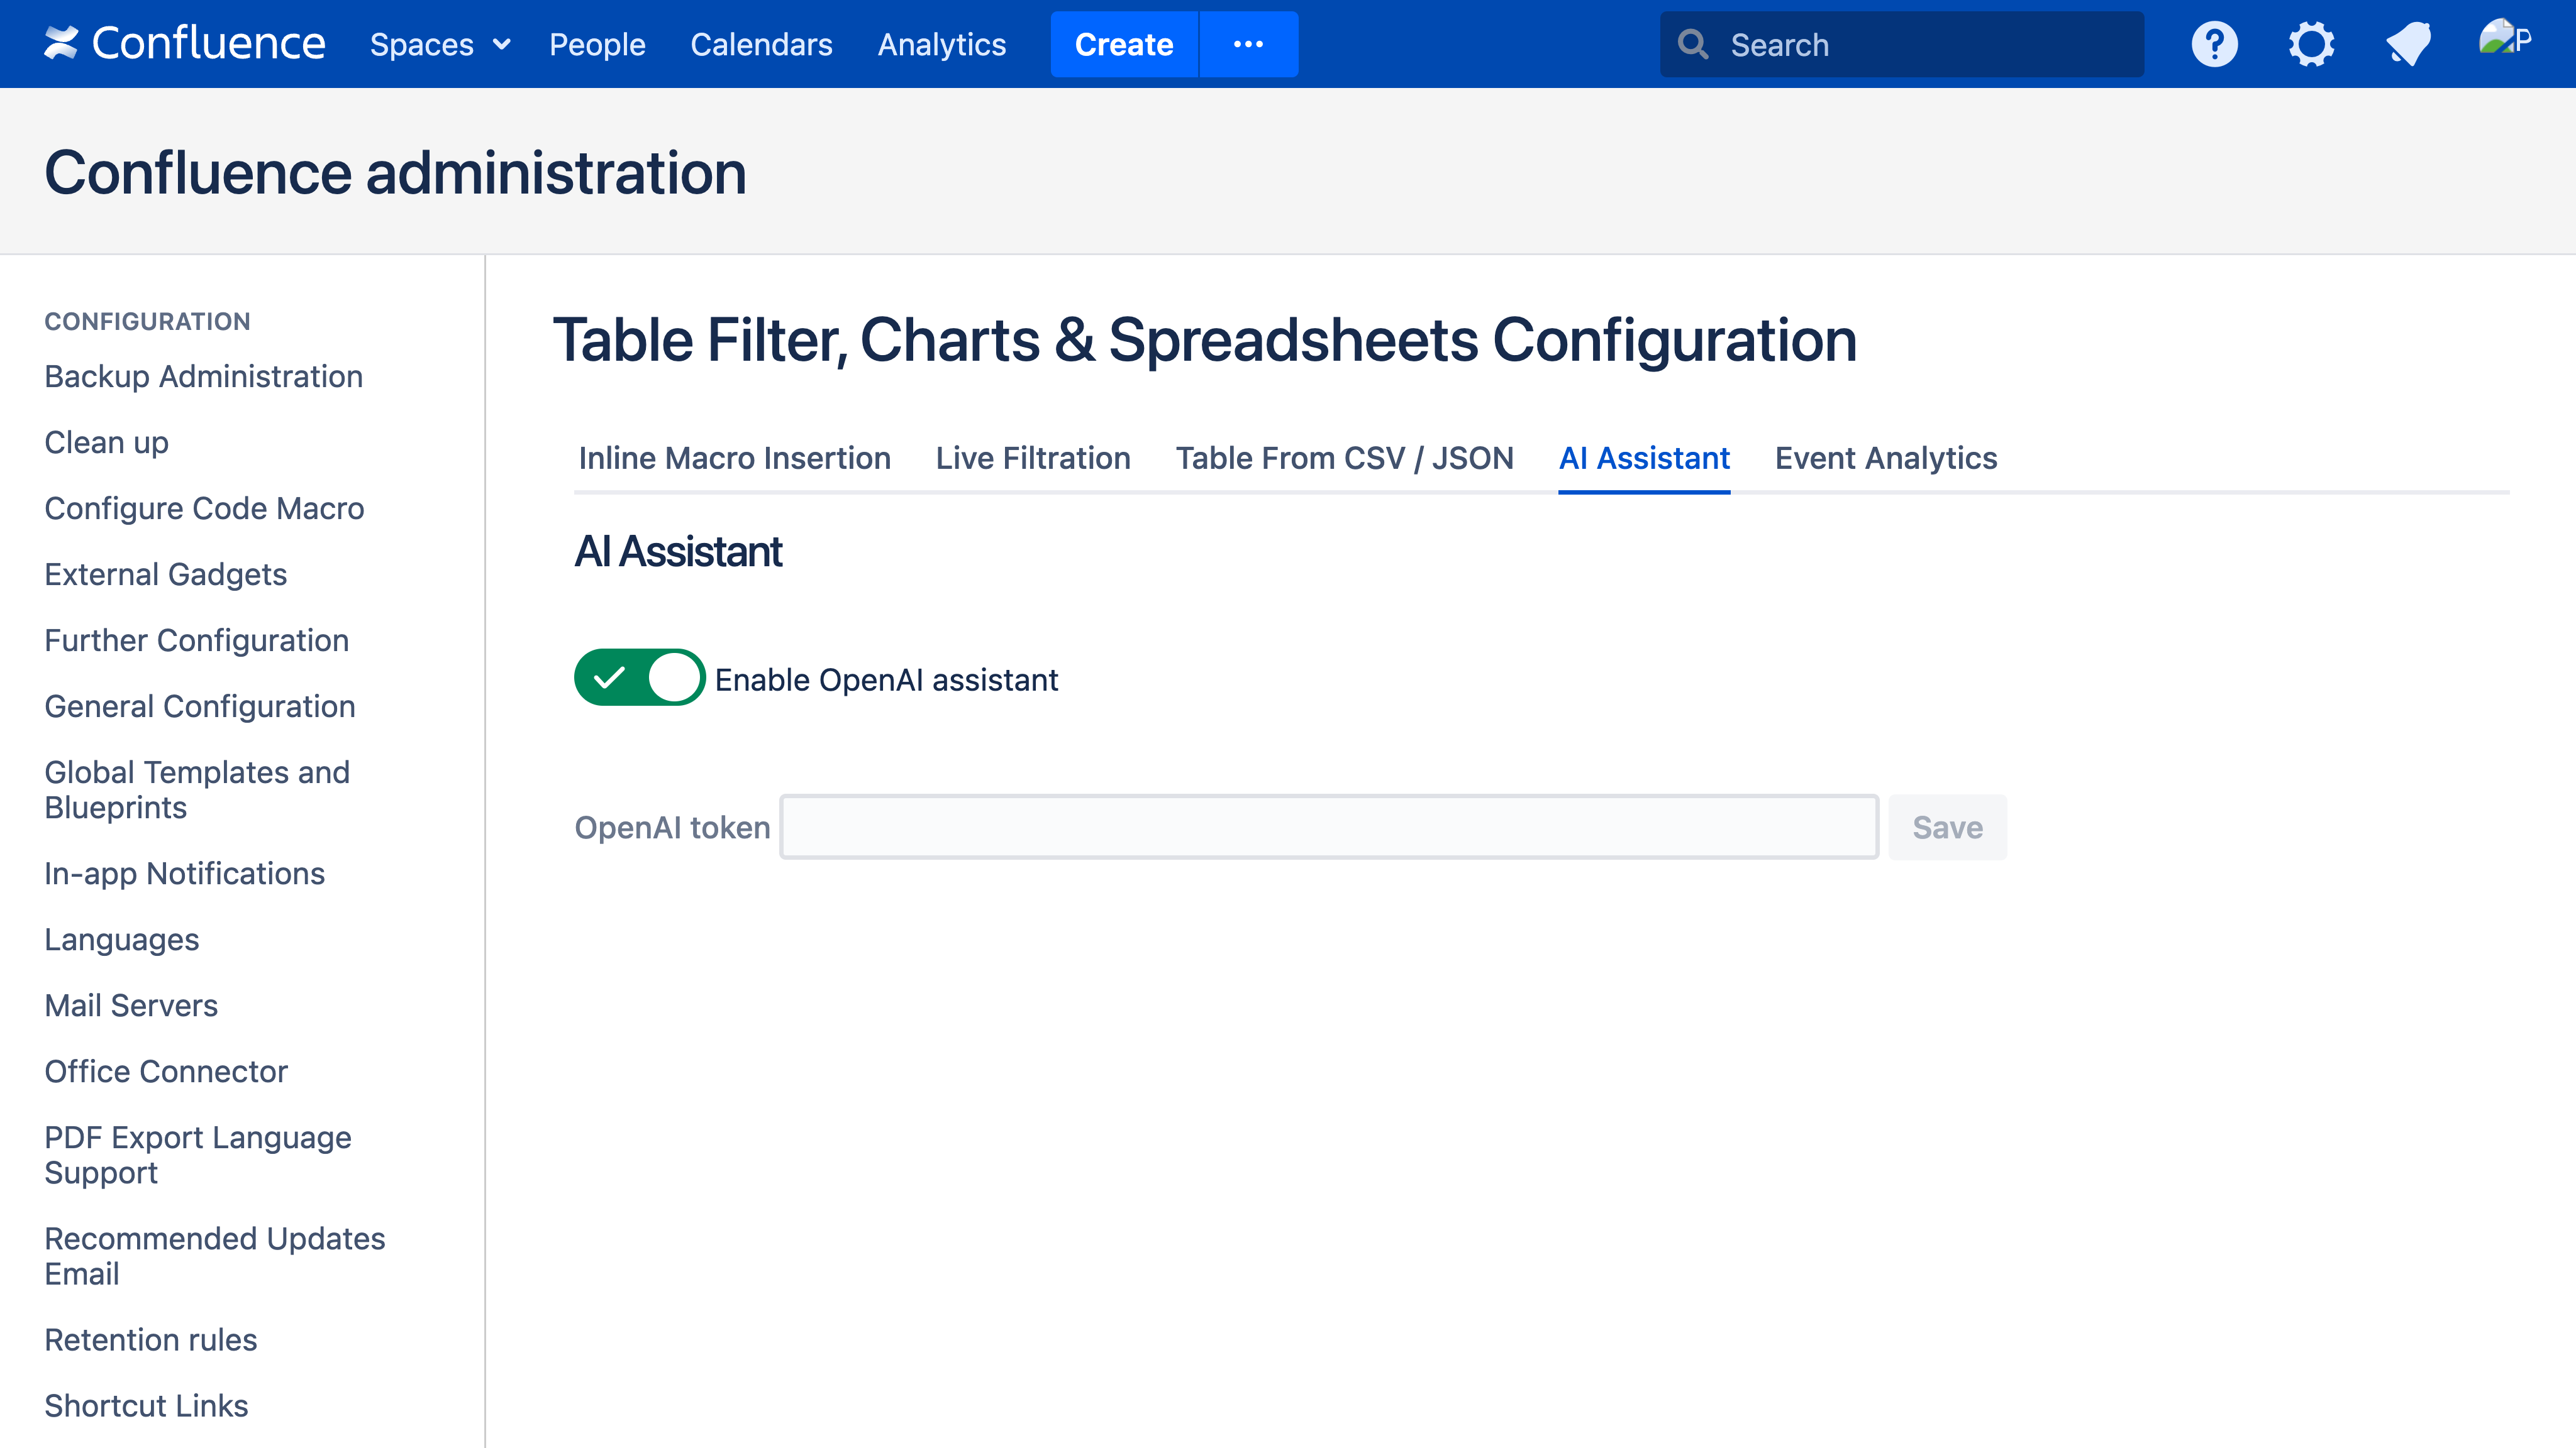Click the Confluence logo icon
Screen dimensions: 2576x1448
60,43
